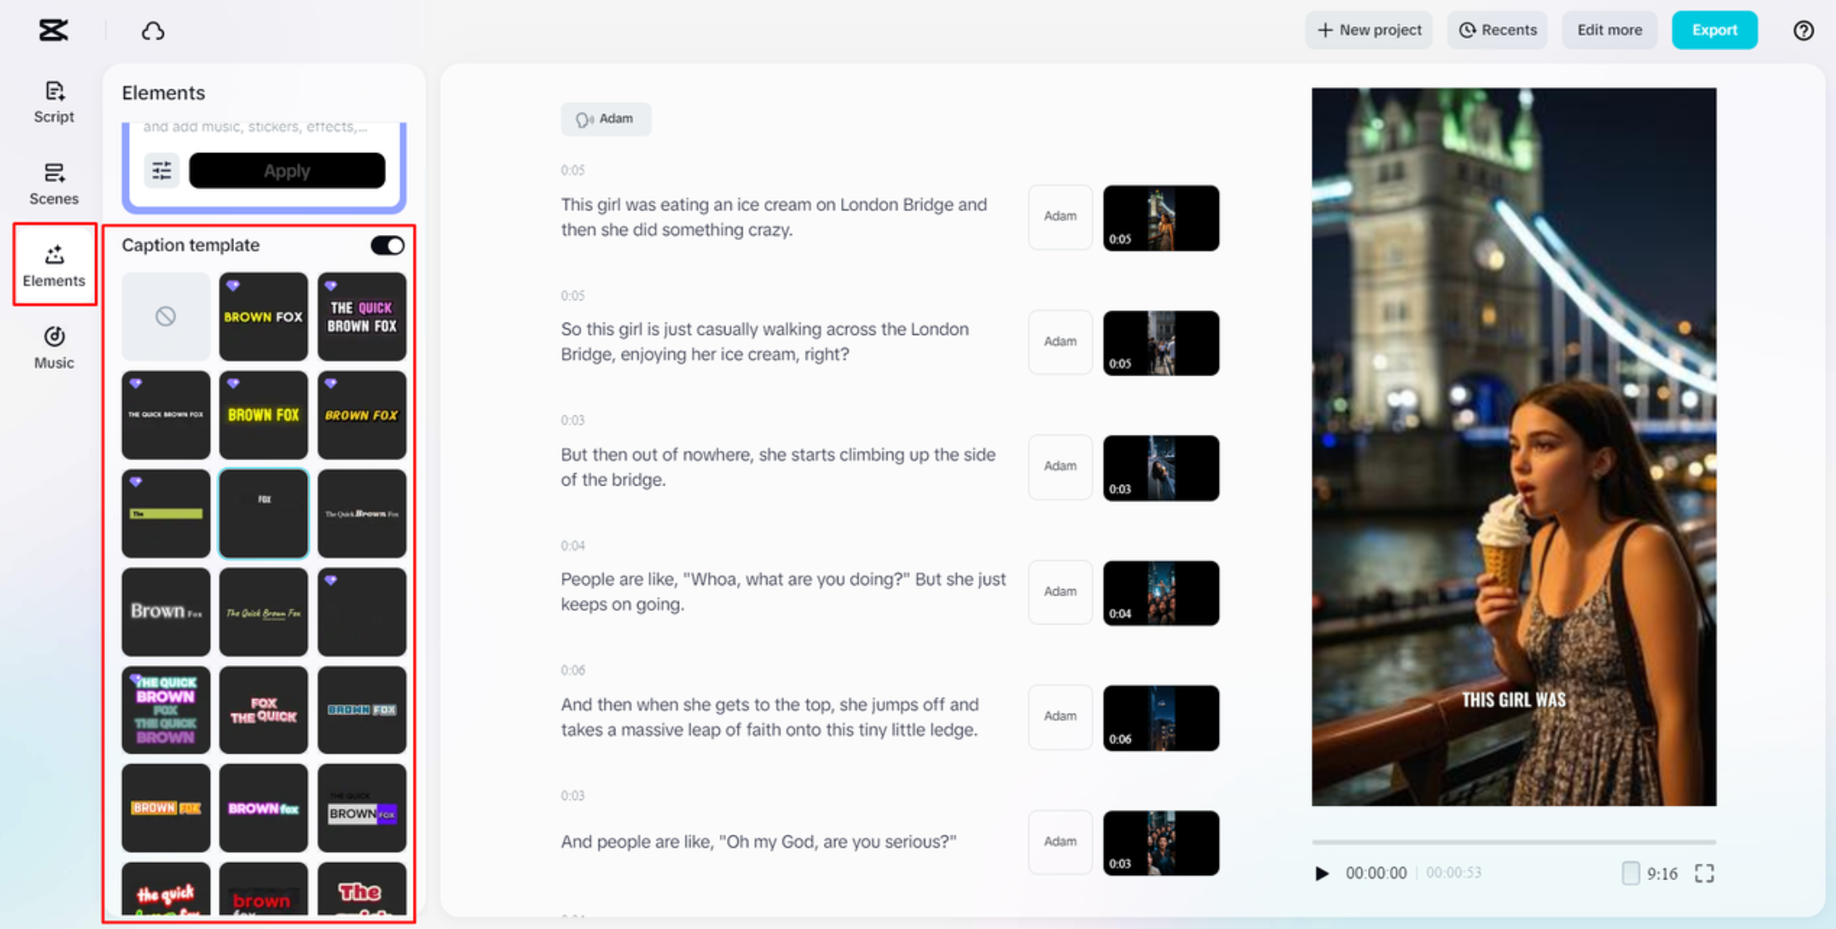Click the preview progress bar
1836x929 pixels.
tap(1513, 842)
